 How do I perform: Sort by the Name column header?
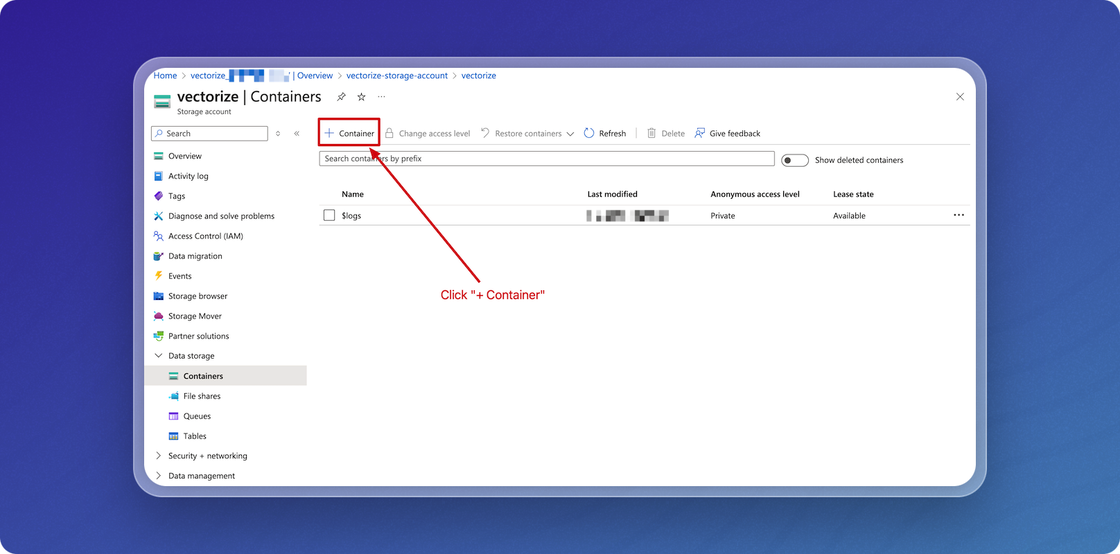point(353,195)
